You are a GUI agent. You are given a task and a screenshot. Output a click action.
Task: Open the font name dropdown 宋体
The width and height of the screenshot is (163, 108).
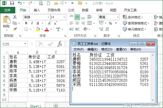pyautogui.click(x=48, y=17)
